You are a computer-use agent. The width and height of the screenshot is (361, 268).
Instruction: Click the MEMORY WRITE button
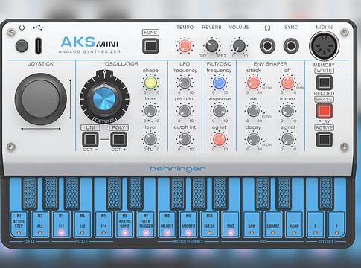(324, 83)
